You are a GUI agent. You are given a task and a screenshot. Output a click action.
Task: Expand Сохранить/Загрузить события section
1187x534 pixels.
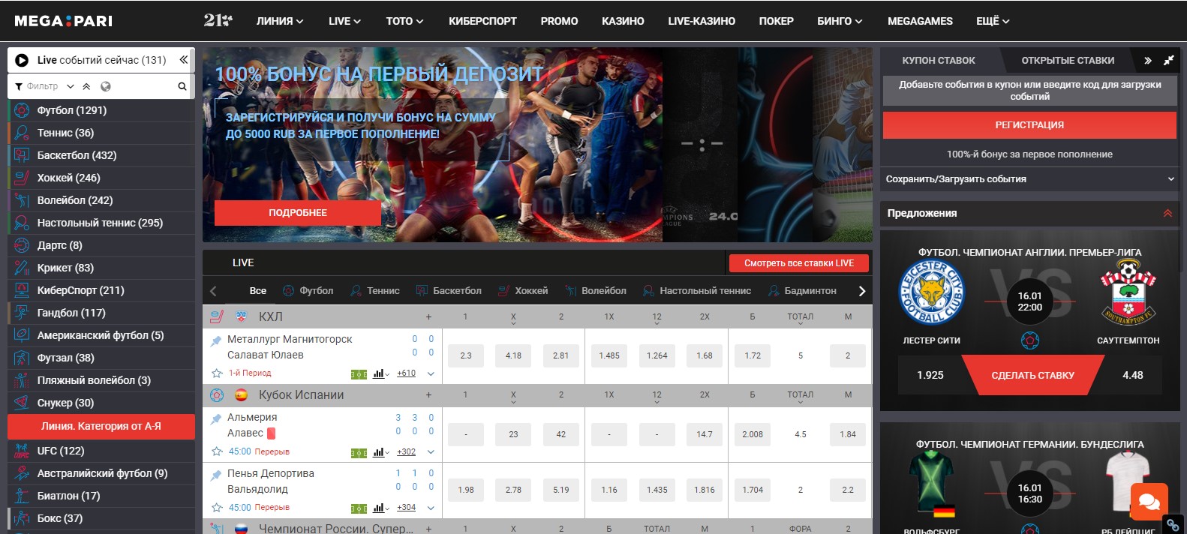(x=1029, y=178)
